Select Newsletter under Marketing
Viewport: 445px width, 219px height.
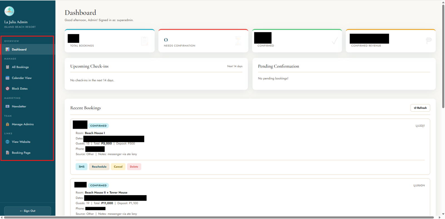tap(28, 106)
